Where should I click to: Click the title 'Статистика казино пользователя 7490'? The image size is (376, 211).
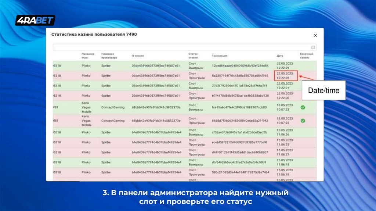[x=94, y=34]
